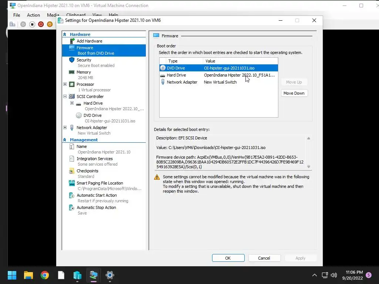Click the Name icon under Management
Image resolution: width=379 pixels, height=284 pixels.
(x=72, y=146)
